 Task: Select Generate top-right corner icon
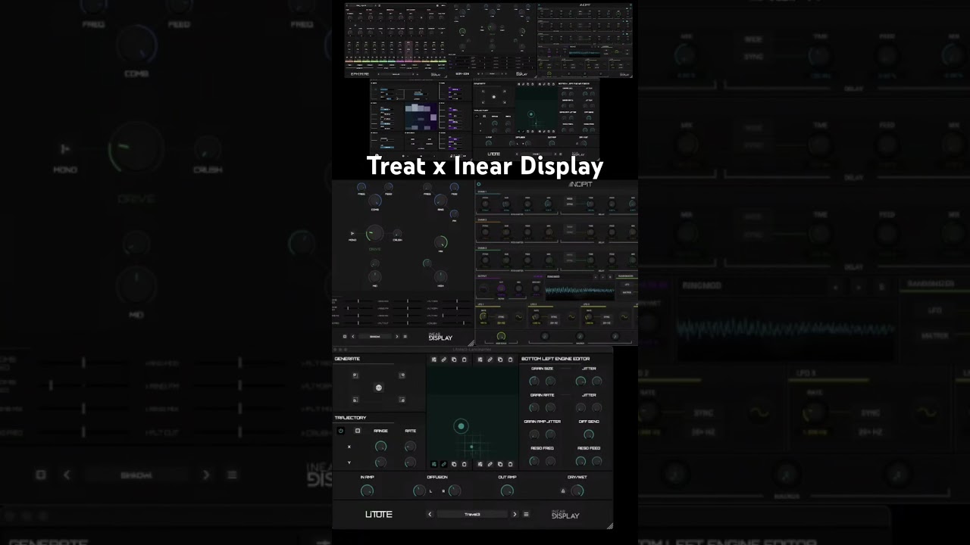[x=402, y=375]
